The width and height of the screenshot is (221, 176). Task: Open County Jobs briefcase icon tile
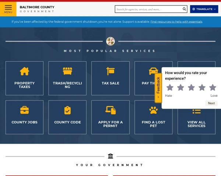(x=24, y=117)
